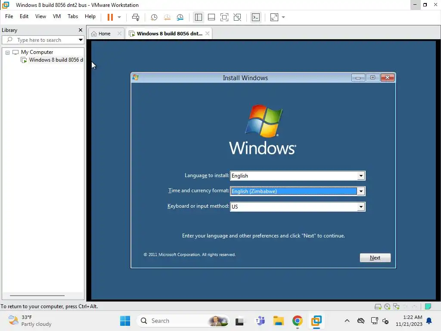441x331 pixels.
Task: Click the CD/DVD drive status icon
Action: (x=387, y=306)
